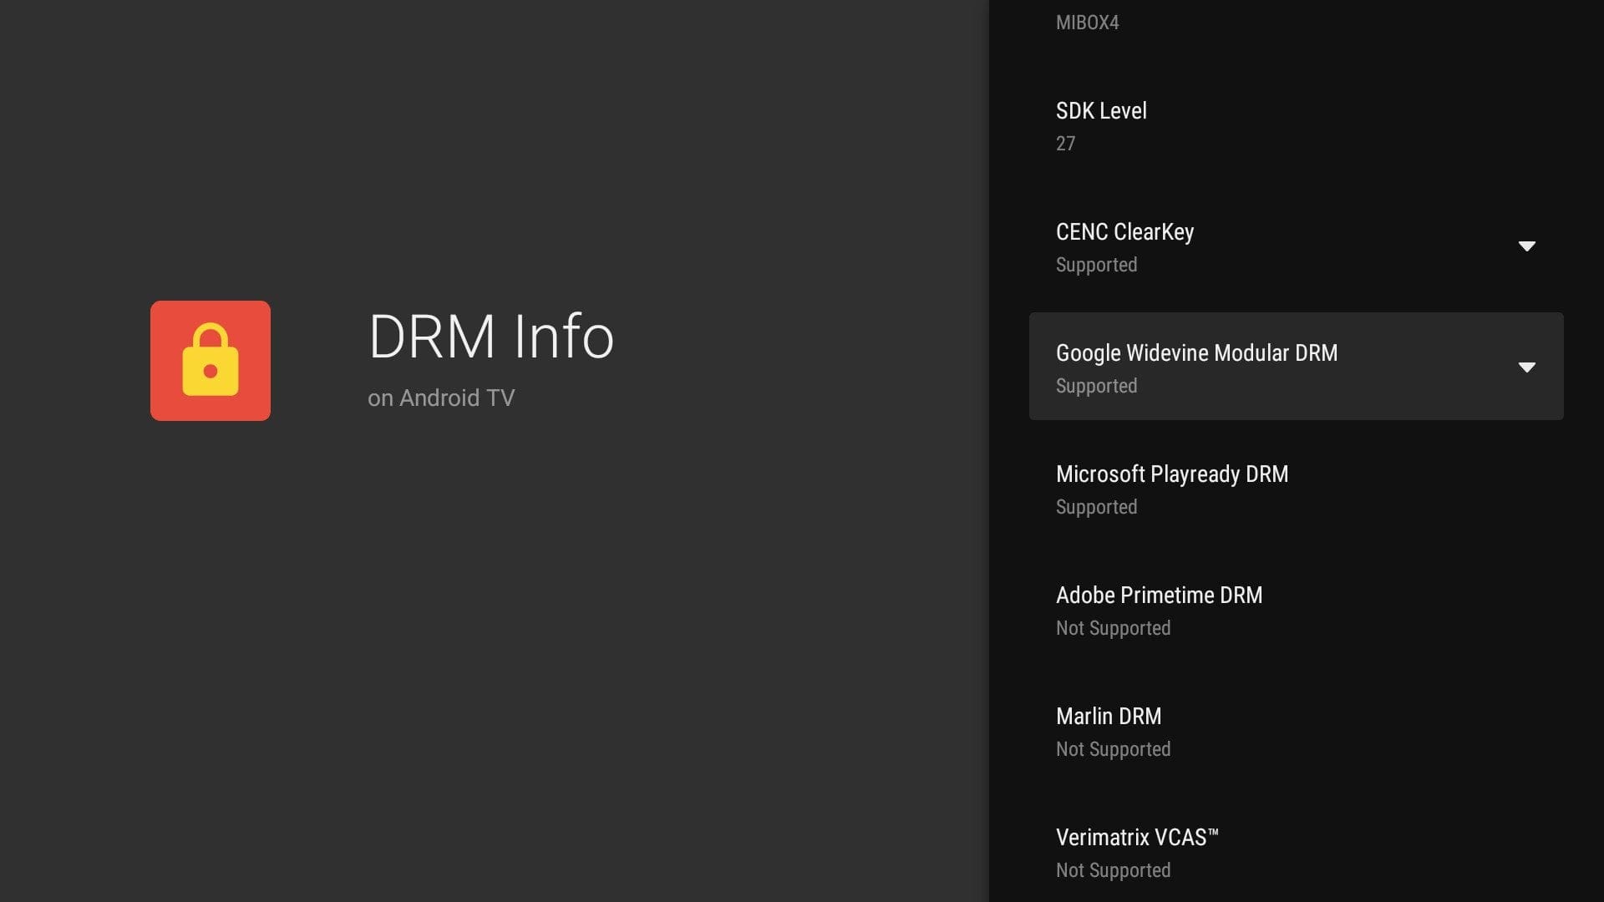Expand Google Widevine details using arrow
Viewport: 1604px width, 902px height.
[1526, 367]
